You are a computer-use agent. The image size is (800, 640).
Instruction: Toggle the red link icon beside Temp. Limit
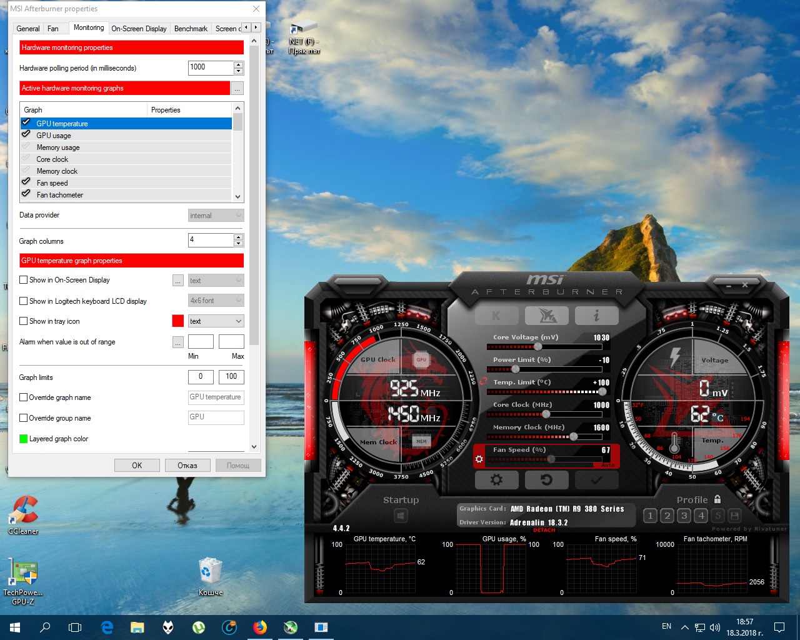click(483, 380)
